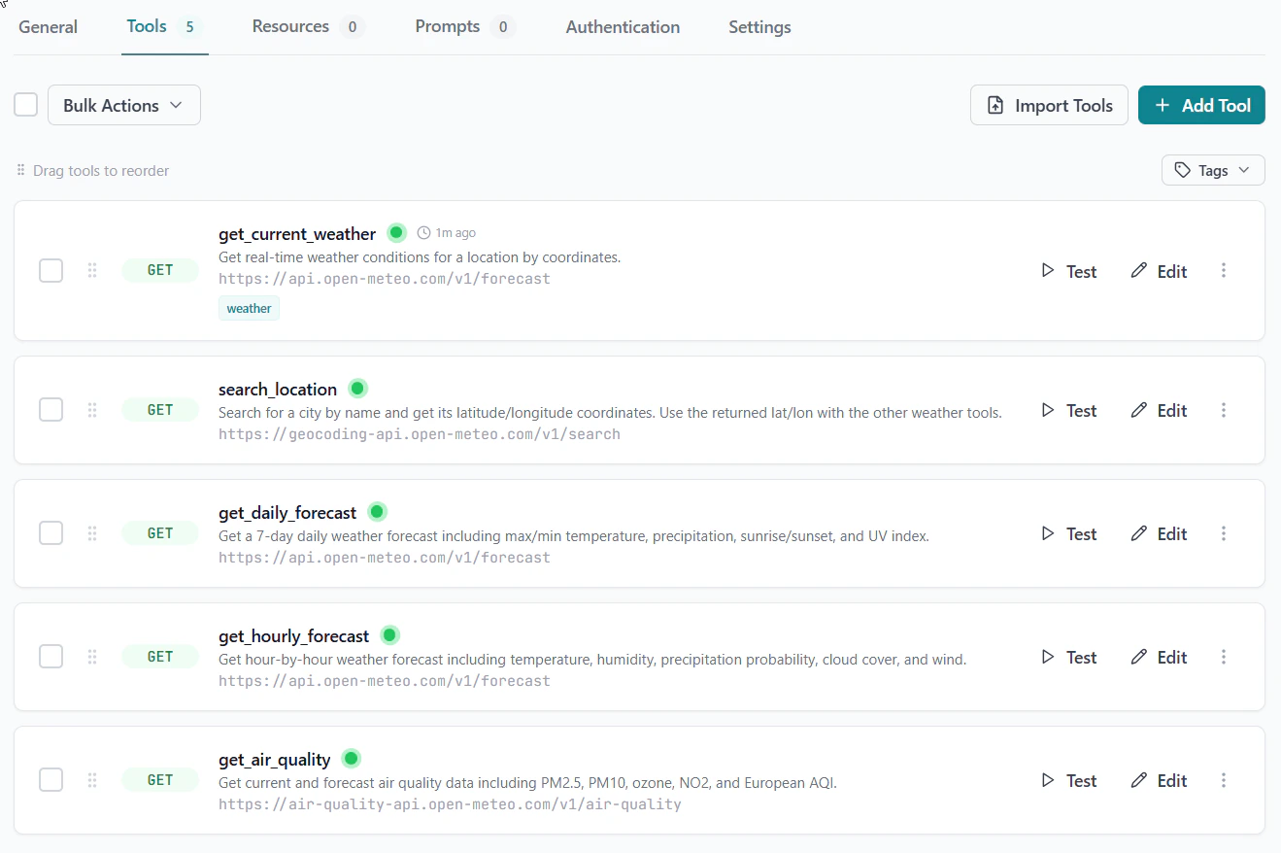Edit the get_air_quality tool

pos(1159,780)
